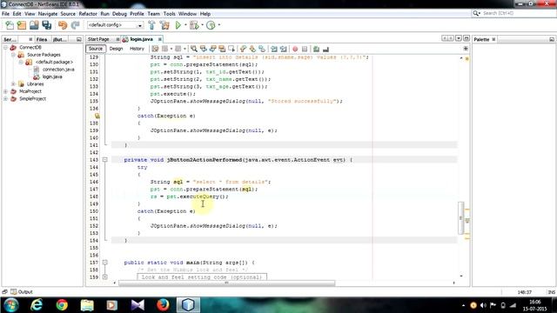Open Google Chrome from the taskbar
The height and width of the screenshot is (313, 557).
click(x=62, y=305)
